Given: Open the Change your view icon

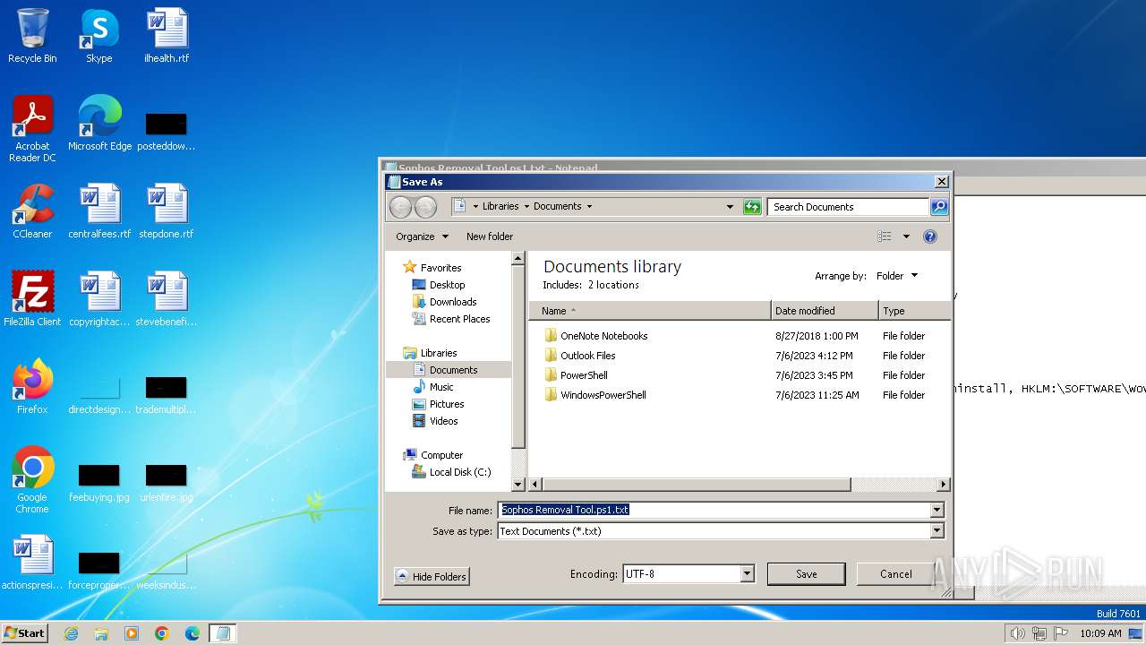Looking at the screenshot, I should pyautogui.click(x=885, y=236).
